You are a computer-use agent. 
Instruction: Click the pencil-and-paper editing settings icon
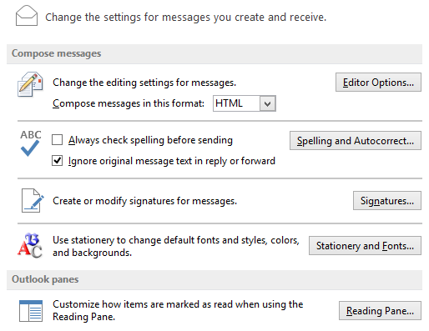[30, 84]
